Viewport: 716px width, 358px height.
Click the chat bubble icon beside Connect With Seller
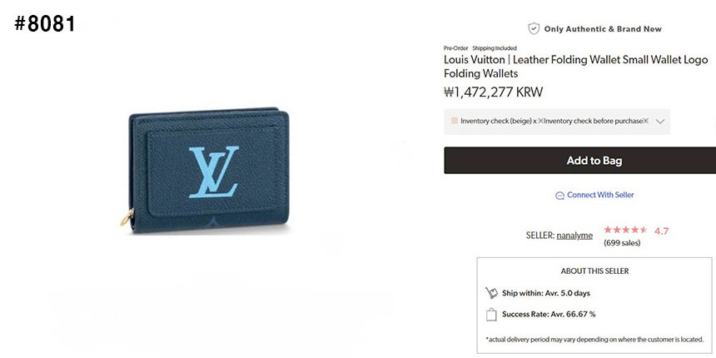pos(559,196)
